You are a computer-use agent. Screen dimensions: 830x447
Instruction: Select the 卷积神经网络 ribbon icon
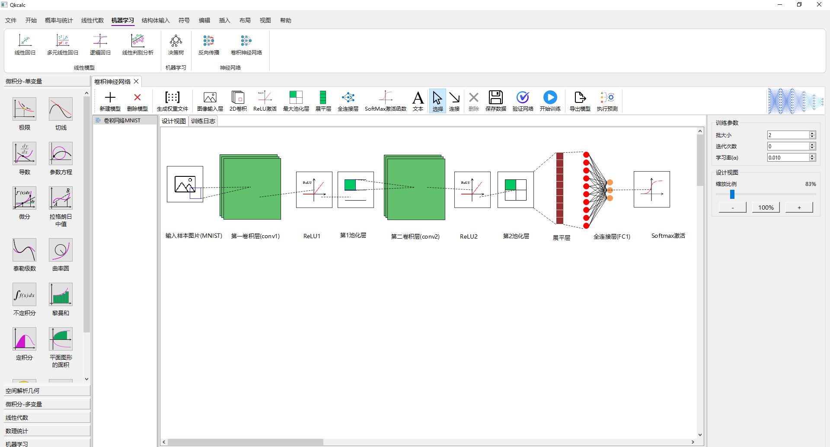point(246,45)
